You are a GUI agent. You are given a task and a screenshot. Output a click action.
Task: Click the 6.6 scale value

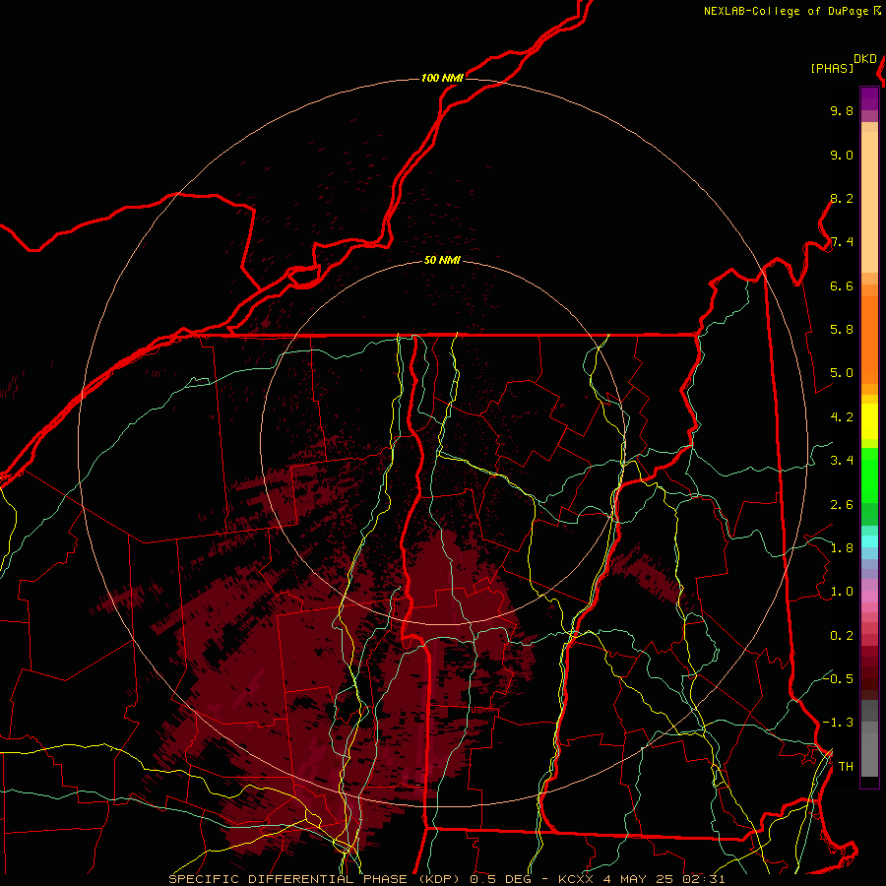click(x=842, y=285)
